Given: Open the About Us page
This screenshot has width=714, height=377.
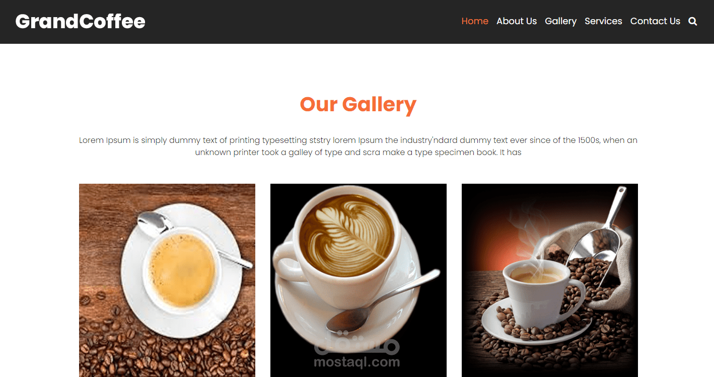Looking at the screenshot, I should pyautogui.click(x=517, y=21).
